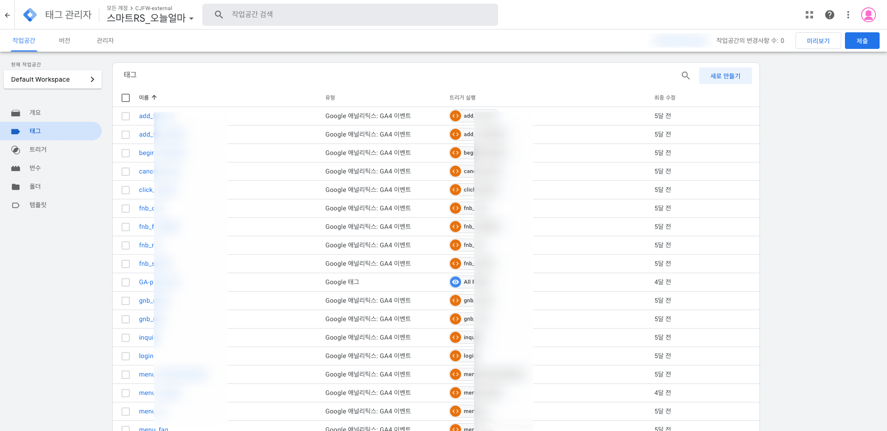The height and width of the screenshot is (431, 887).
Task: Toggle the select-all tags checkbox
Action: coord(126,98)
